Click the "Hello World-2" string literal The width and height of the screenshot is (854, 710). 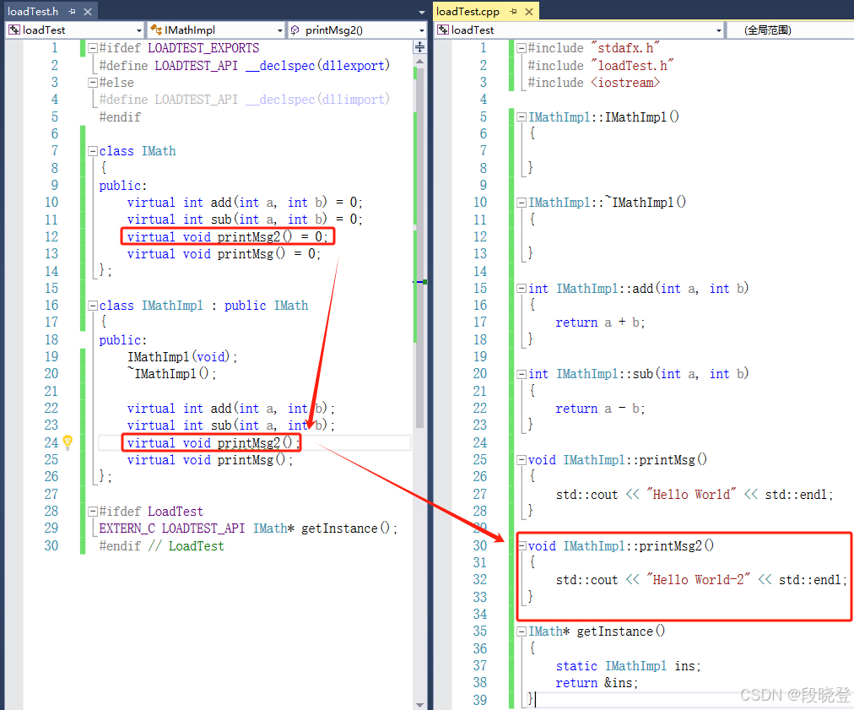[698, 580]
